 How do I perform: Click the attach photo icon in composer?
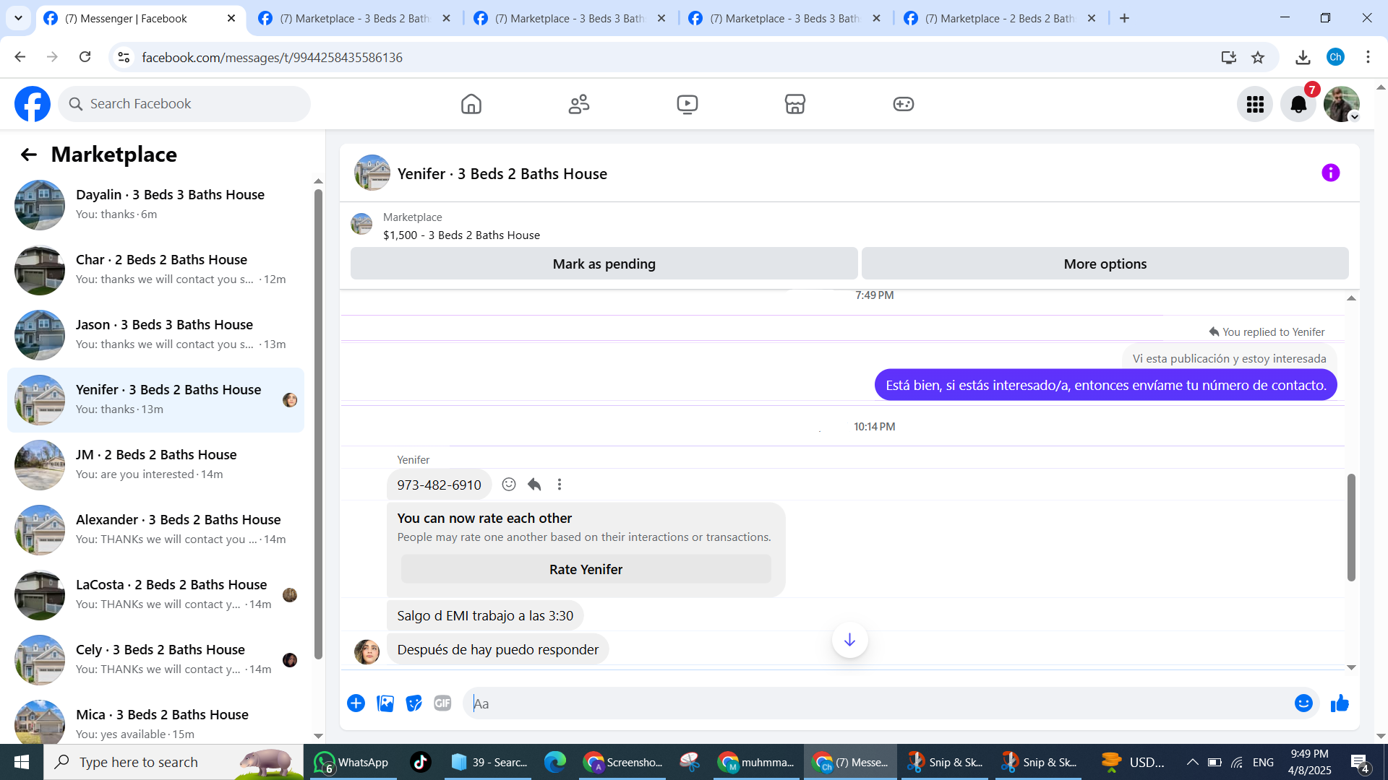pos(385,703)
